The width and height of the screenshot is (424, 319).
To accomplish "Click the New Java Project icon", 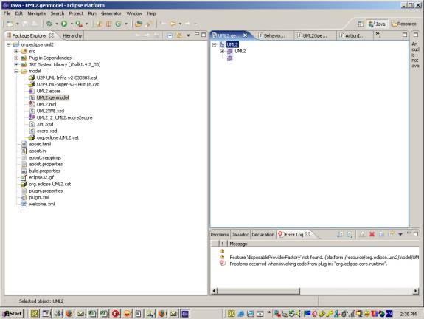I will [100, 24].
